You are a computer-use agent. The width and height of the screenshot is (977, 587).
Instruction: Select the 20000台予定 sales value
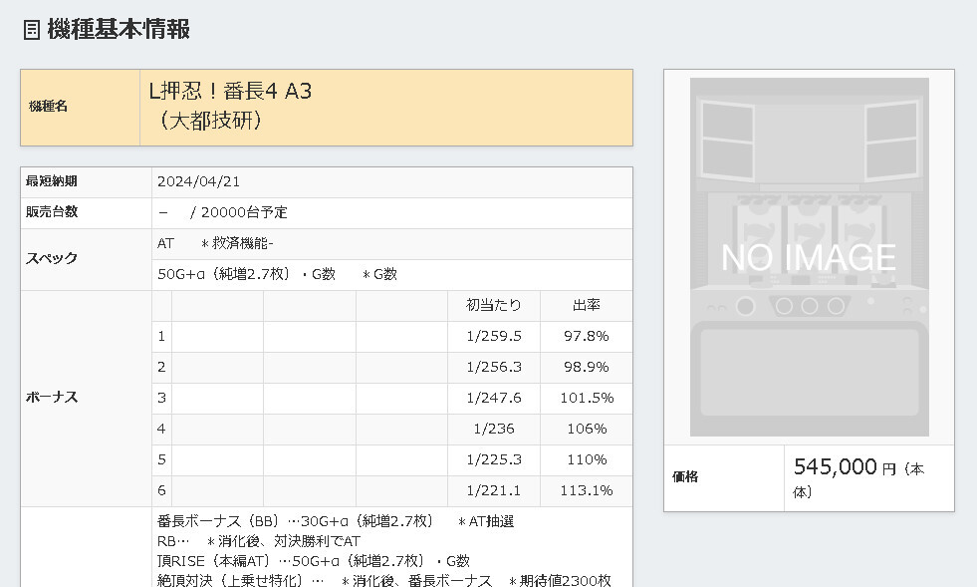click(244, 212)
